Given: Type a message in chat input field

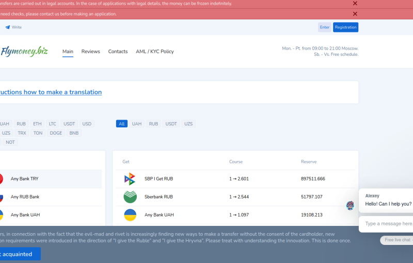Looking at the screenshot, I should click(x=388, y=224).
